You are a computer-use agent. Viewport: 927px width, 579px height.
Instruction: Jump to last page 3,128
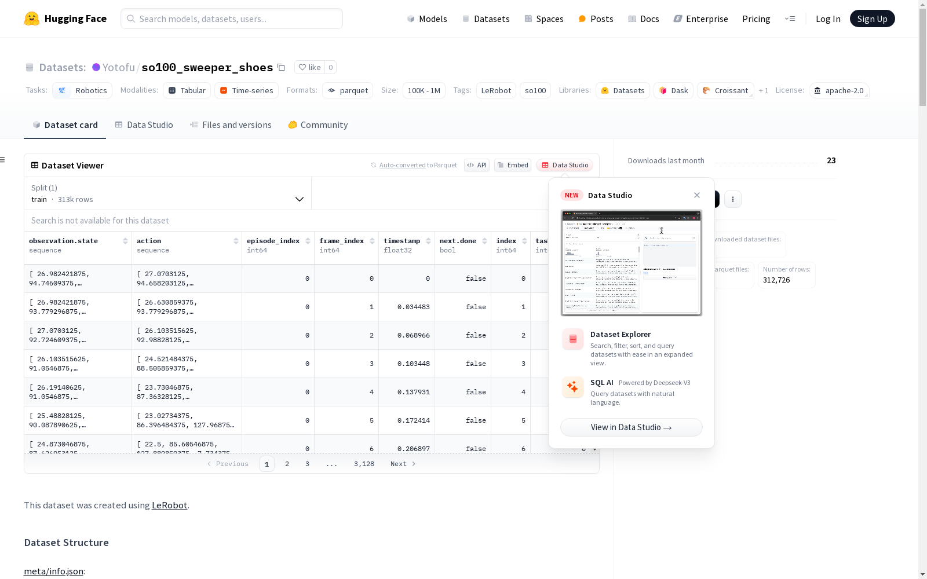[364, 464]
